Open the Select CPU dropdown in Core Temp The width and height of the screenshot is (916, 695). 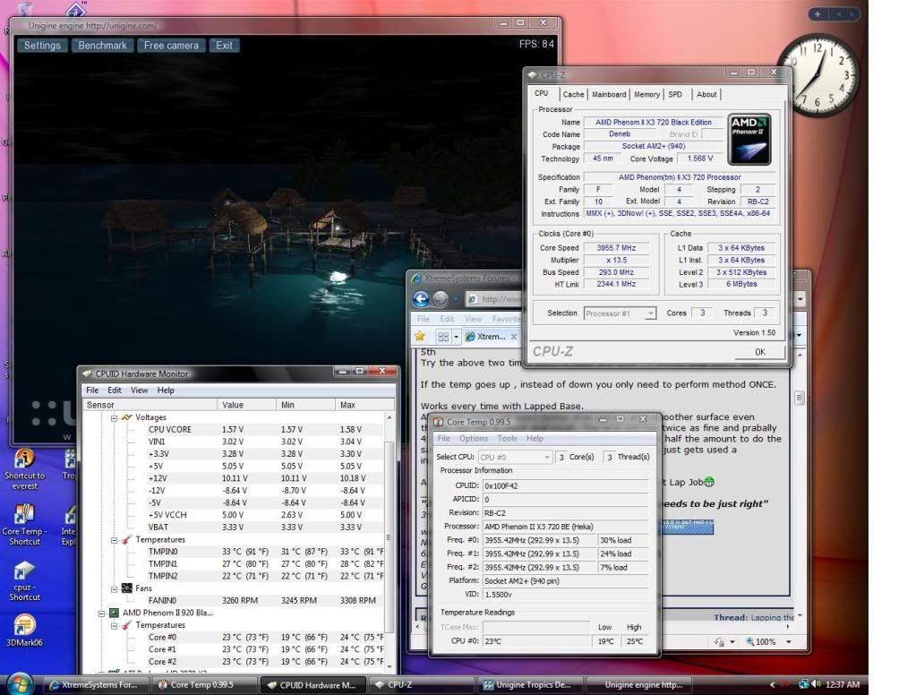(x=515, y=457)
